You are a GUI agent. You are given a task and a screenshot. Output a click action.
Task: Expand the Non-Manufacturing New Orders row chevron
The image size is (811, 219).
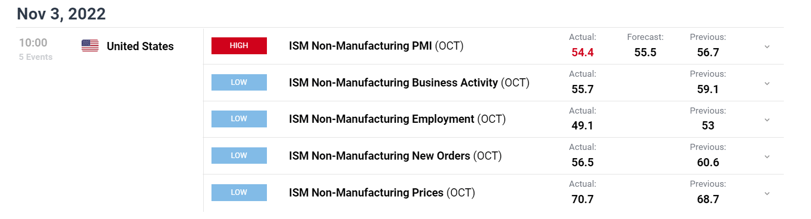click(x=767, y=157)
